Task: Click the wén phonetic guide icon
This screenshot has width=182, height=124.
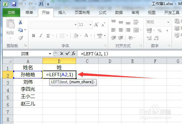Action: click(x=100, y=36)
